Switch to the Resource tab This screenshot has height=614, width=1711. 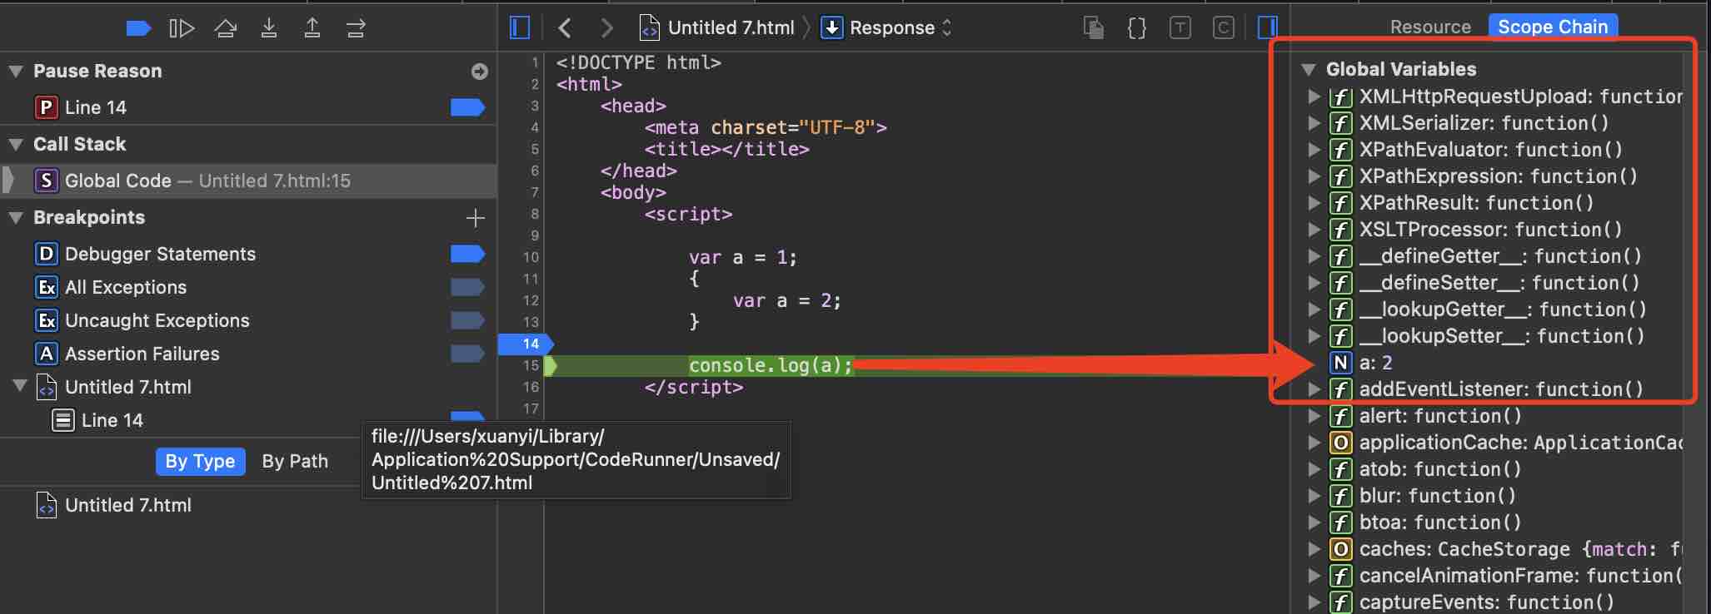point(1430,27)
